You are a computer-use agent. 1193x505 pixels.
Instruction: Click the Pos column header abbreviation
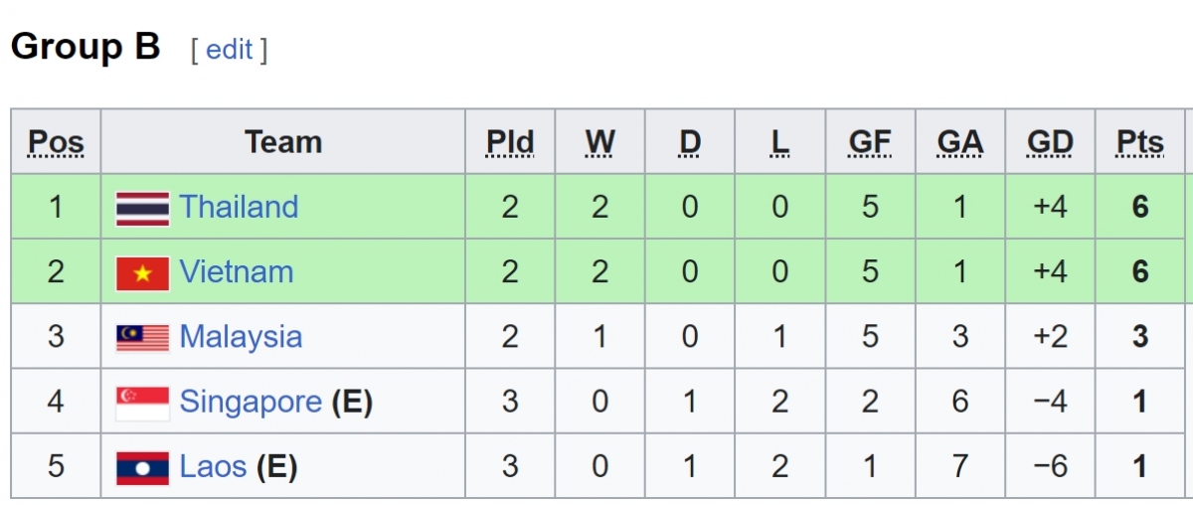click(56, 143)
